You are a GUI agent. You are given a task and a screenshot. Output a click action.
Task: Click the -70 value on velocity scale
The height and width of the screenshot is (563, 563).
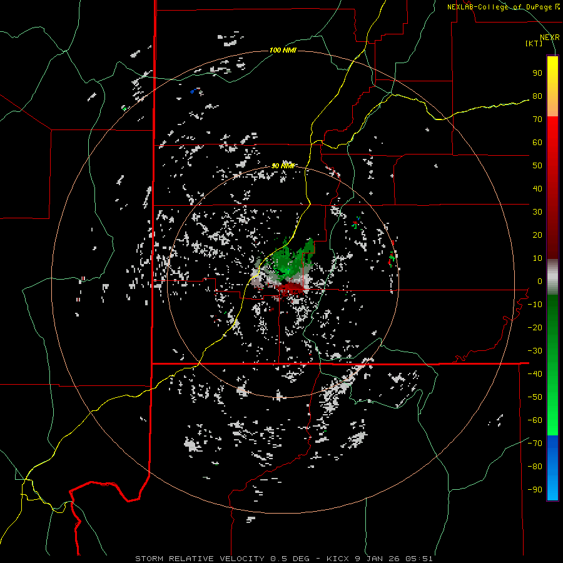coord(535,444)
